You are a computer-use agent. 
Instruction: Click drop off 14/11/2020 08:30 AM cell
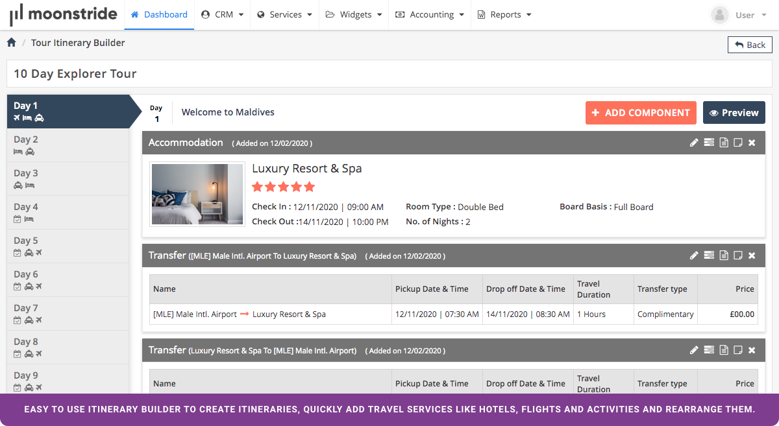click(528, 314)
